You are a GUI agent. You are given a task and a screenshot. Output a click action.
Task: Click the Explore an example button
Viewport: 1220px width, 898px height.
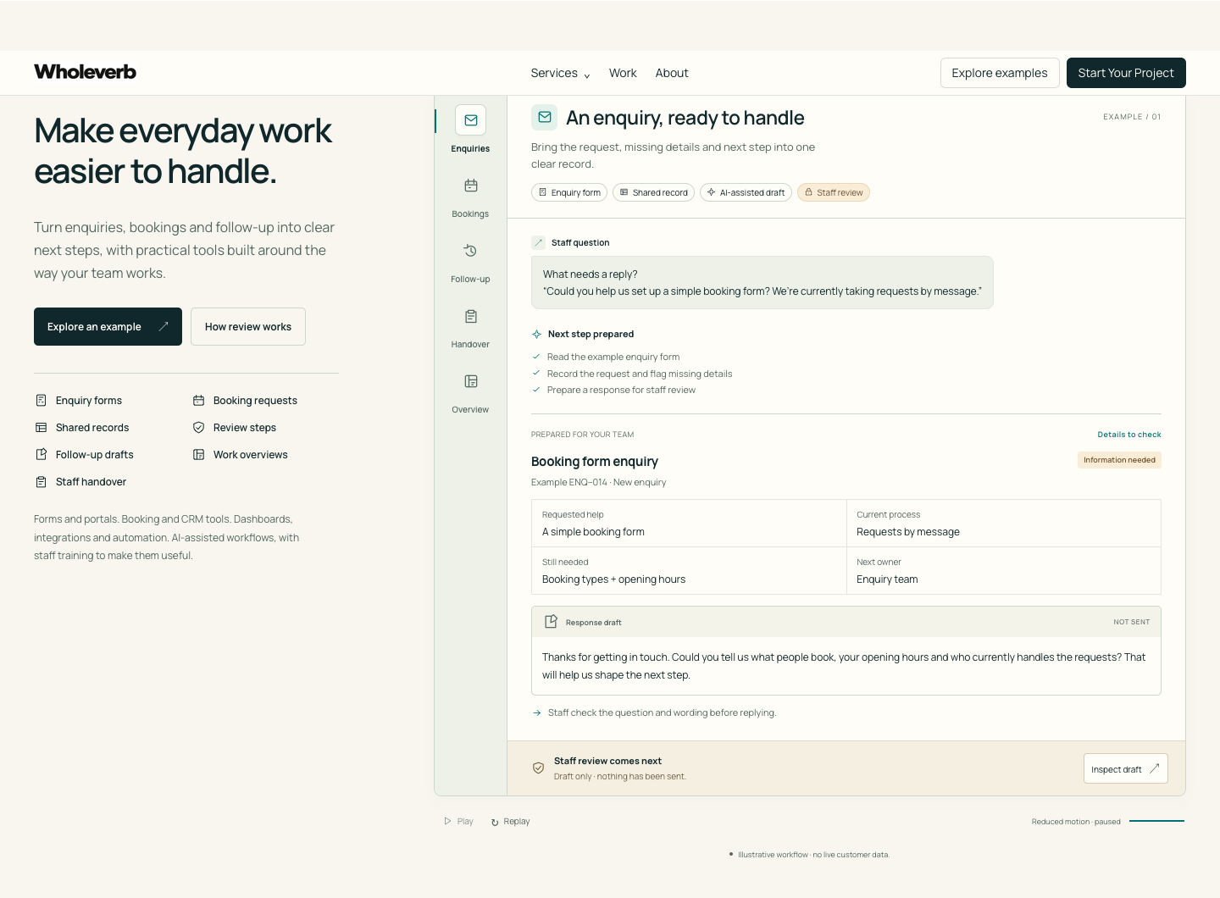coord(108,326)
